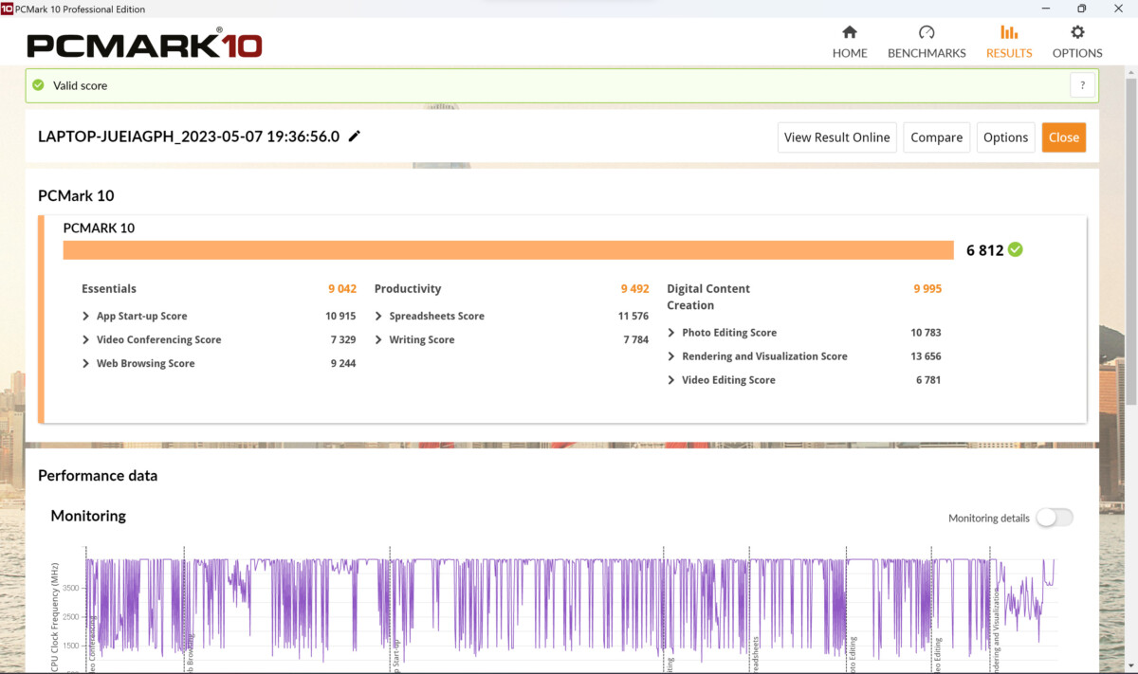The image size is (1138, 674).
Task: Expand Photo Editing Score row
Action: [x=671, y=333]
